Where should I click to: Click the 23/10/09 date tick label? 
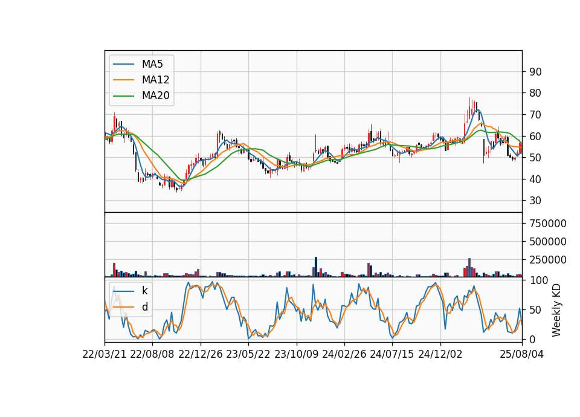pyautogui.click(x=296, y=354)
